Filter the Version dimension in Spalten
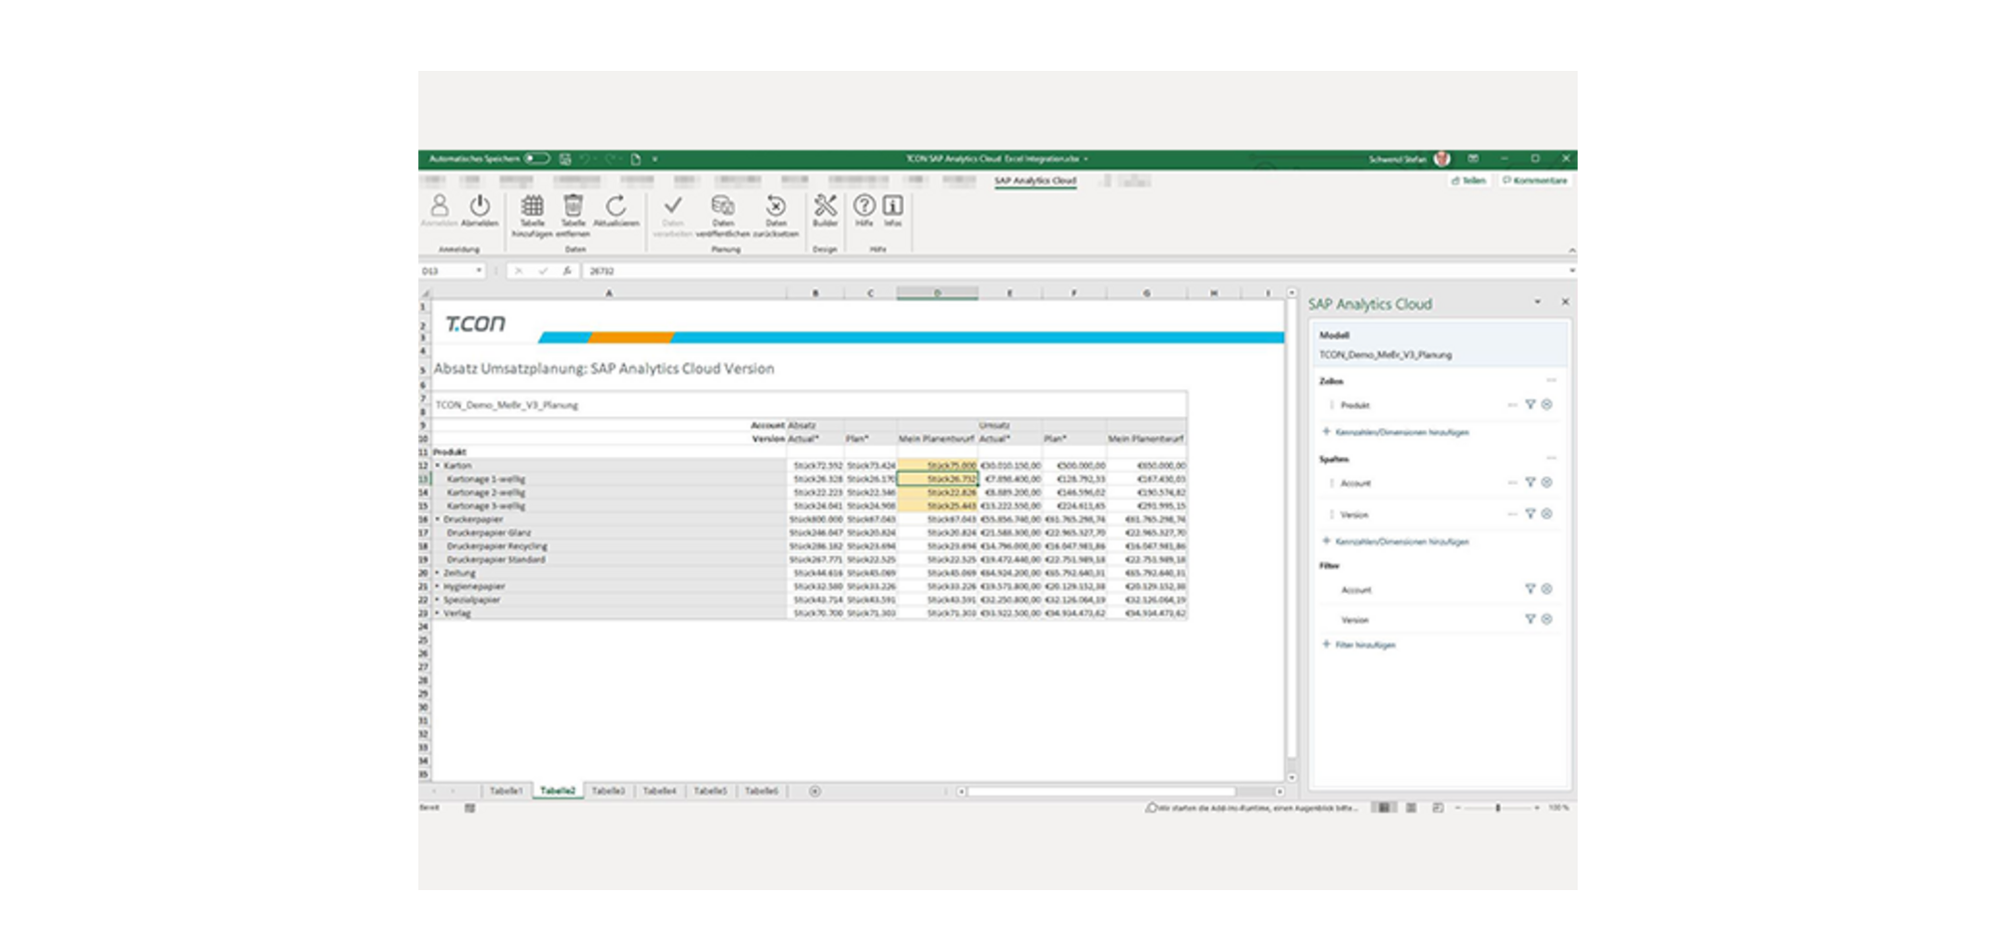Viewport: 1997px width, 938px height. pos(1530,514)
